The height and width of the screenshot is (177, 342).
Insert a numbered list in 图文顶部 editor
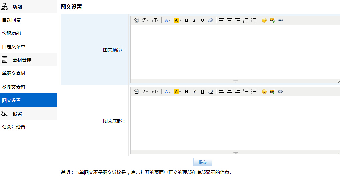[246, 20]
